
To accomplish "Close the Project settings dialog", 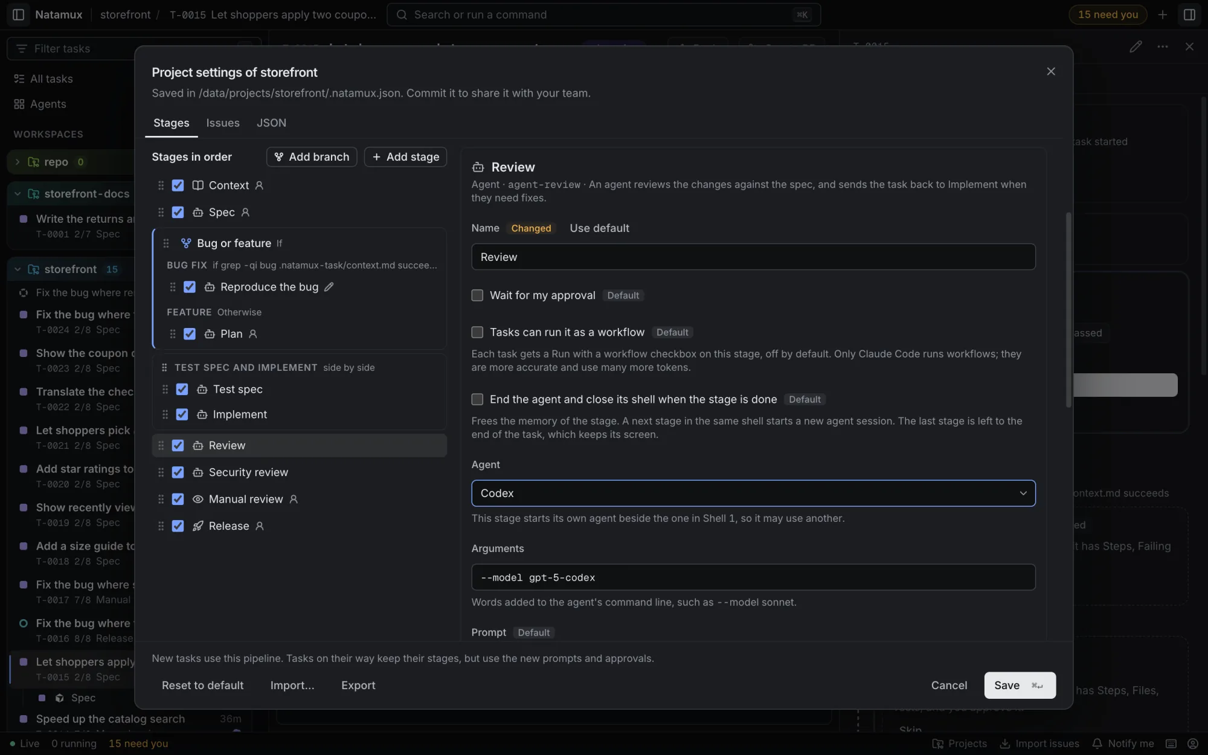I will [x=1051, y=71].
